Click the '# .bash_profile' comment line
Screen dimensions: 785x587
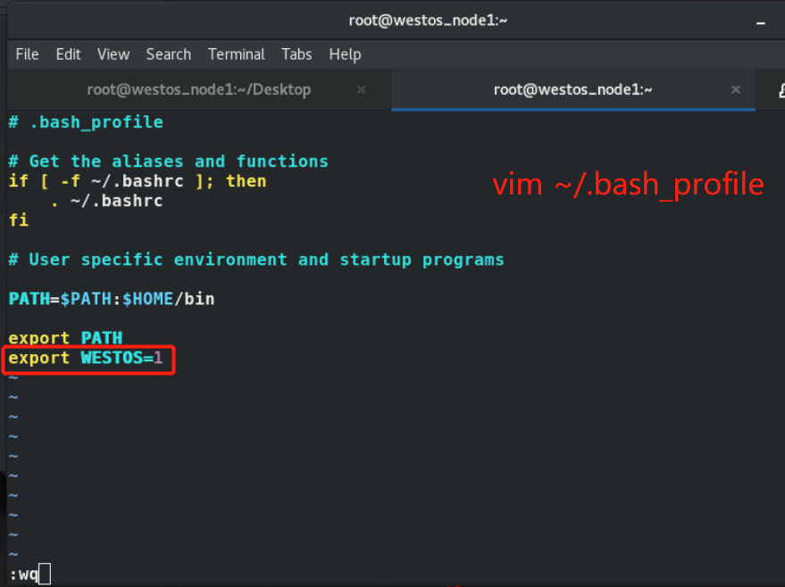click(x=86, y=122)
